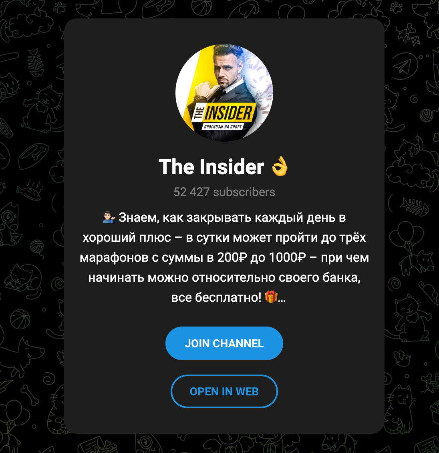Click the 'все бесплатно!' text
Screen dimensions: 439x453
pos(216,297)
